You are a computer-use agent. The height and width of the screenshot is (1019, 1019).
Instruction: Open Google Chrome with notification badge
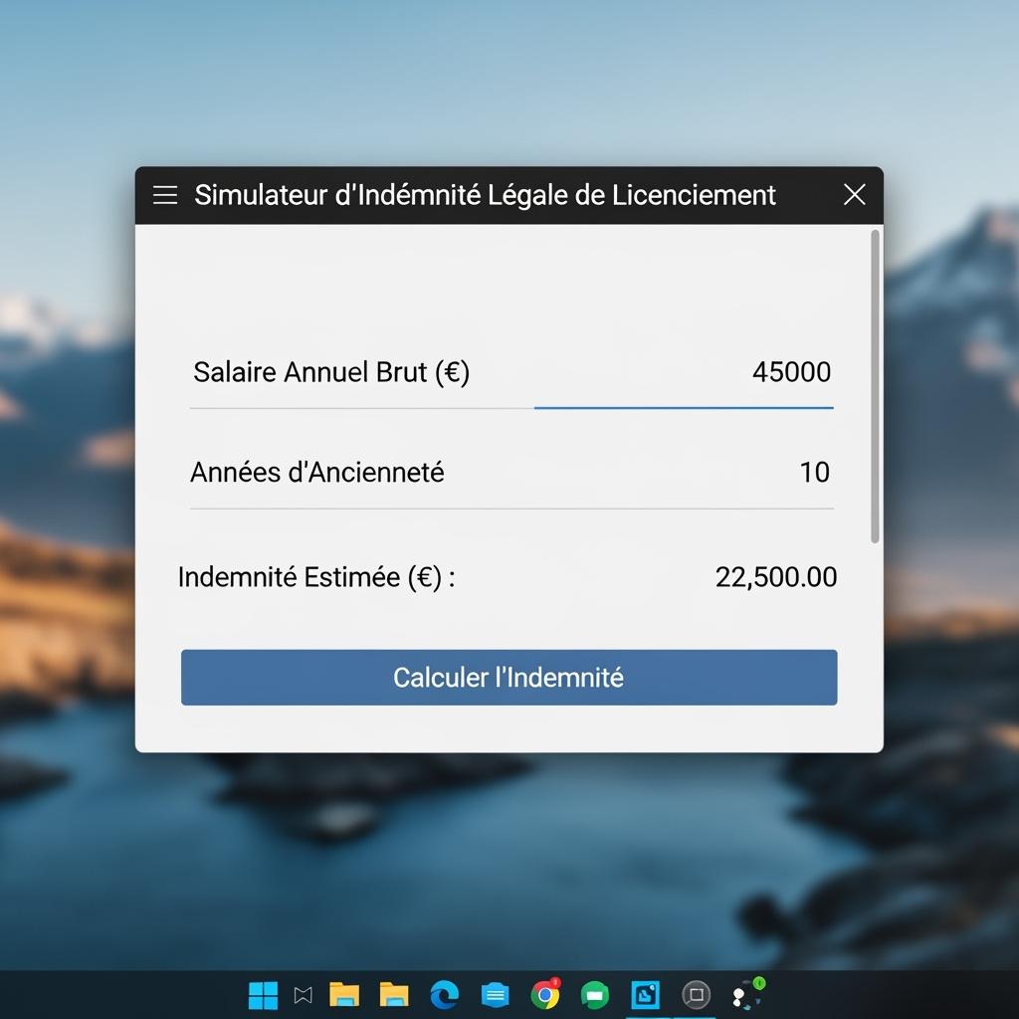click(545, 994)
